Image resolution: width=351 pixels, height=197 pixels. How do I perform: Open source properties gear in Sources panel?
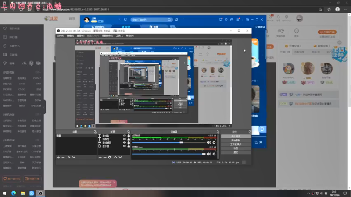point(110,157)
